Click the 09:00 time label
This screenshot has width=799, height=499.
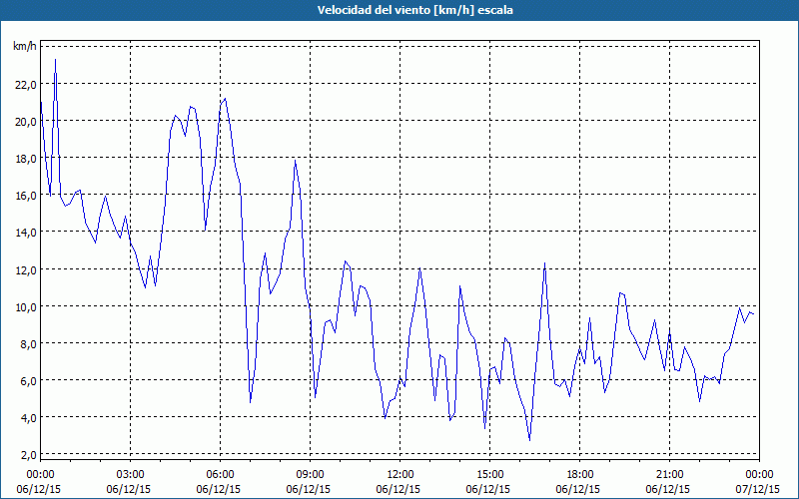[x=310, y=475]
